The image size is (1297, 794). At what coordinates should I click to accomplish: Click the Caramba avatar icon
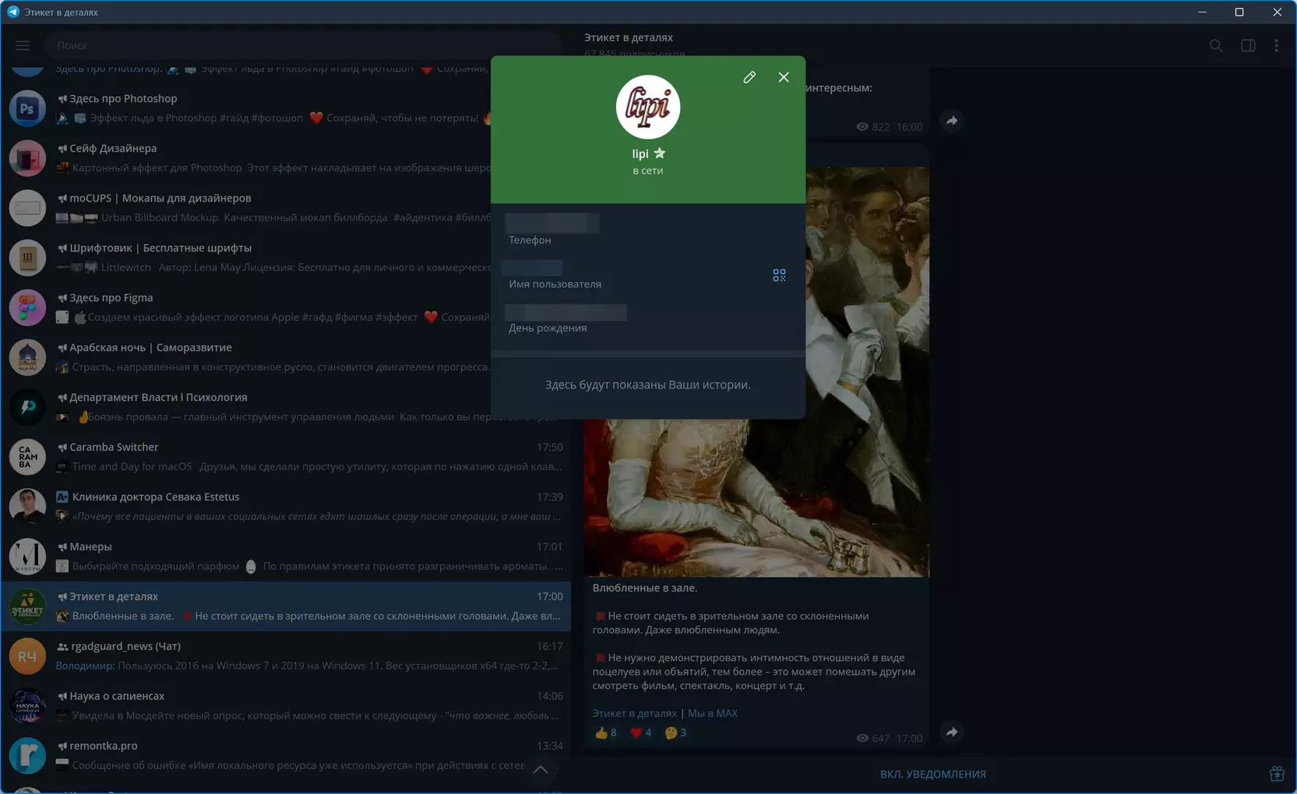(27, 457)
